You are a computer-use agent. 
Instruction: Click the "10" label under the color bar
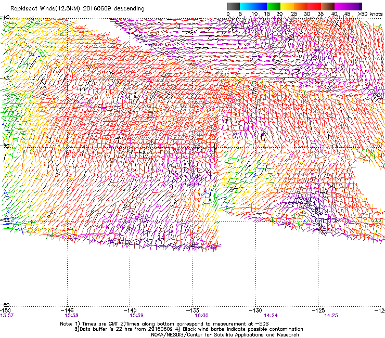[x=254, y=14]
